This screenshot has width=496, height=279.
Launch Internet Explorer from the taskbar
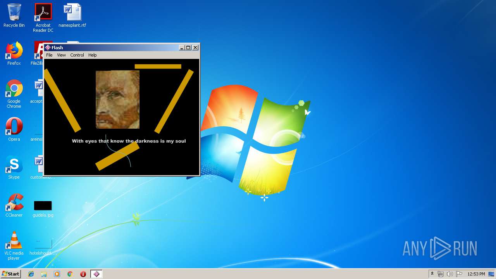point(31,274)
